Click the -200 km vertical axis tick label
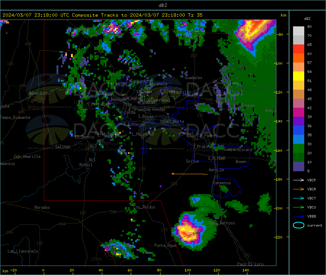The height and width of the screenshot is (275, 326). (x=278, y=208)
